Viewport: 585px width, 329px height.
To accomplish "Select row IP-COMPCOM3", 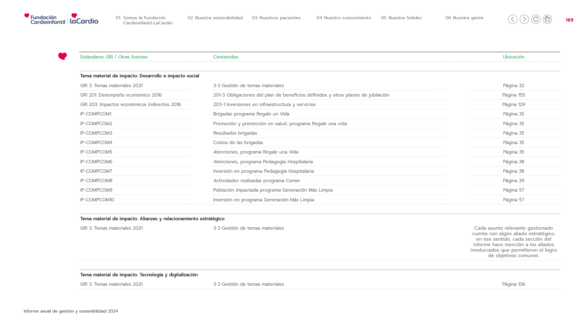I will (319, 133).
